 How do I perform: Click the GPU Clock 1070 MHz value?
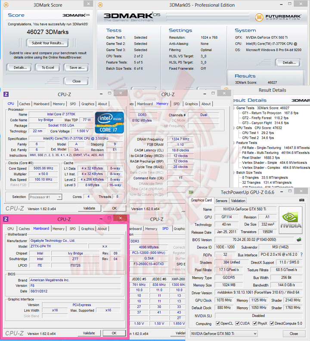(x=224, y=300)
